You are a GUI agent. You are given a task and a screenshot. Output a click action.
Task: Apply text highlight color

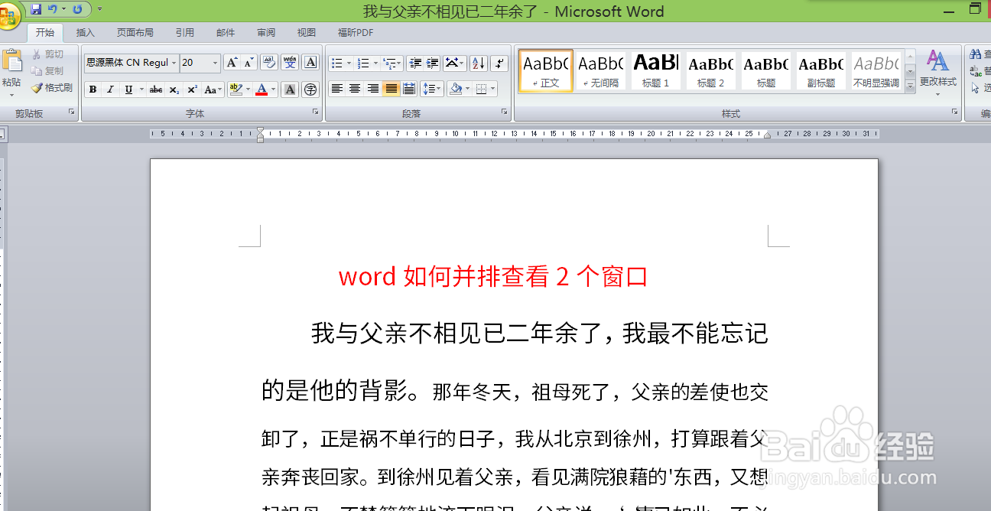pyautogui.click(x=236, y=90)
